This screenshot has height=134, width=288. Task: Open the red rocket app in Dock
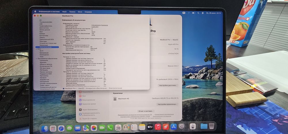(x=166, y=127)
